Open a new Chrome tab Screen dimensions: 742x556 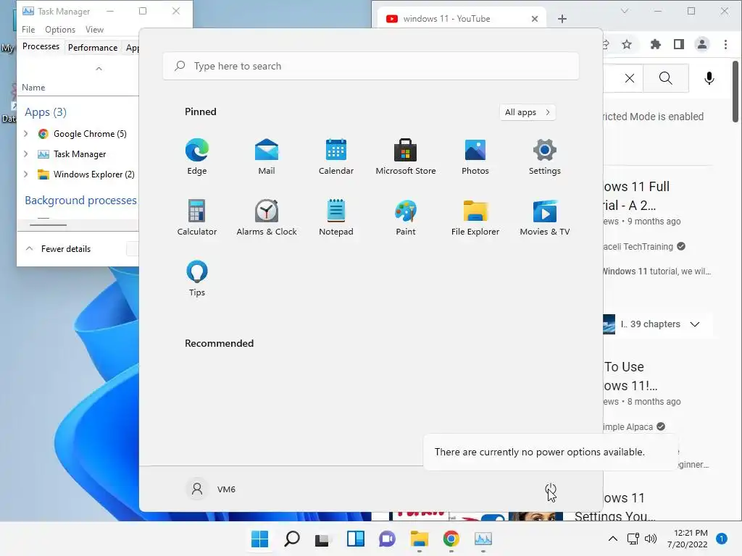[x=562, y=19]
